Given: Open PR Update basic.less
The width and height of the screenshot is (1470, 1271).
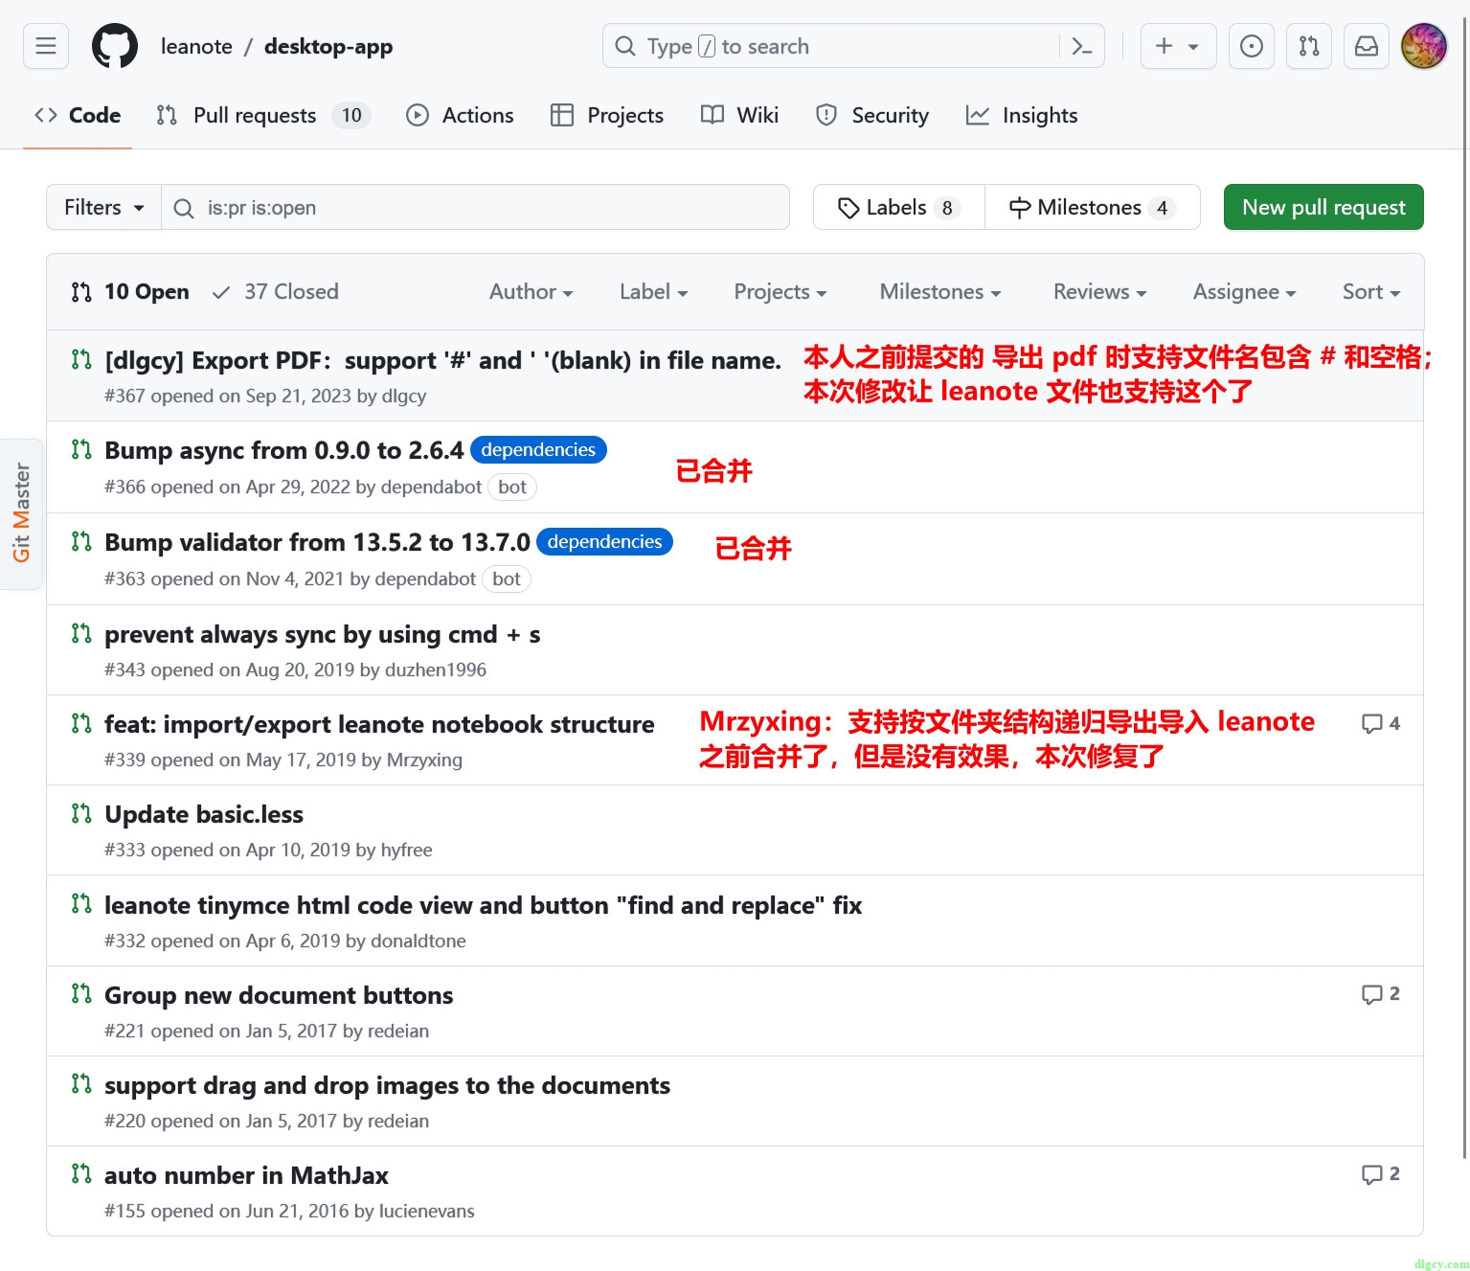Looking at the screenshot, I should pos(204,814).
